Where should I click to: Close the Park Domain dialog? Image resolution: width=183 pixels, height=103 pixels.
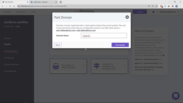(127, 17)
